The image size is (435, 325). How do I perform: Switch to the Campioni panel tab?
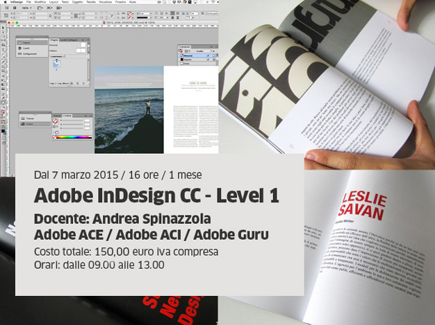[x=183, y=46]
